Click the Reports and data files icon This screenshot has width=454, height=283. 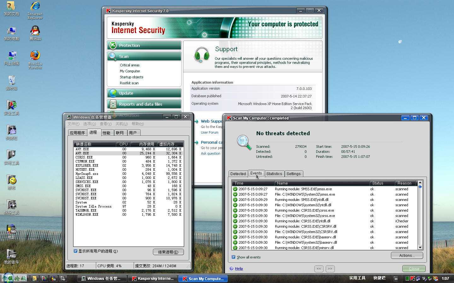click(x=113, y=104)
